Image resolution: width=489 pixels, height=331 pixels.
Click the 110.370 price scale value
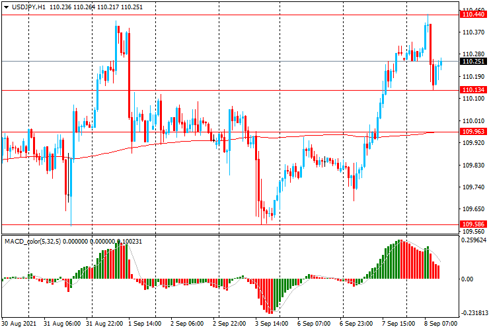[x=473, y=32]
